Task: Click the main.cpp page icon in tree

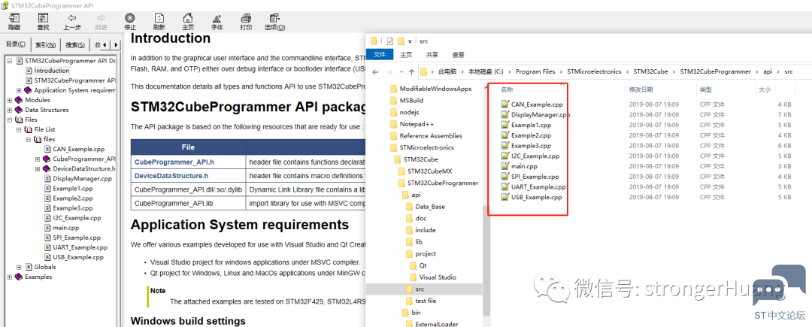Action: click(47, 228)
